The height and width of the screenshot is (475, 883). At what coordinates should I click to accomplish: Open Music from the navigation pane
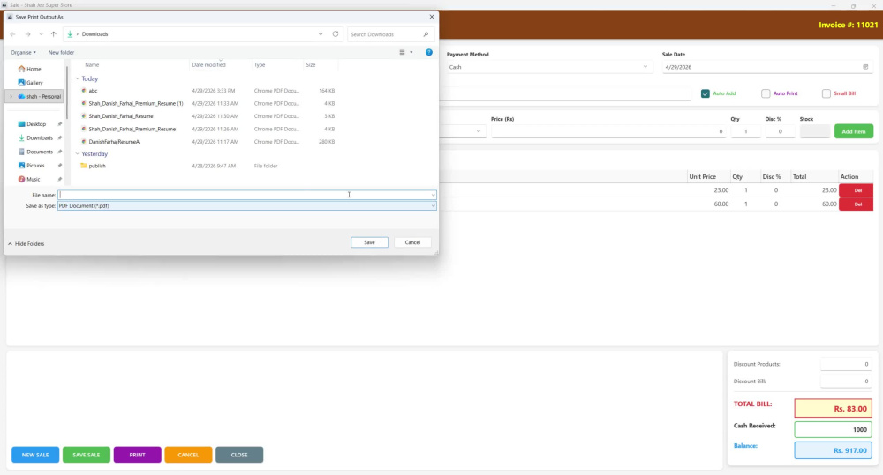coord(29,179)
